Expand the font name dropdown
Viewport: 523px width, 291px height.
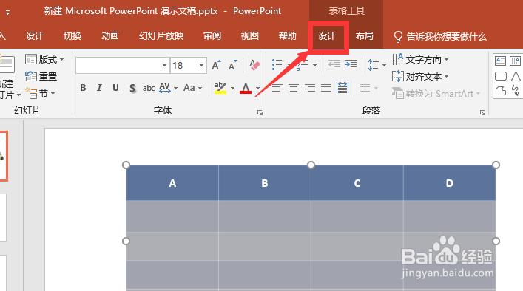tap(164, 65)
